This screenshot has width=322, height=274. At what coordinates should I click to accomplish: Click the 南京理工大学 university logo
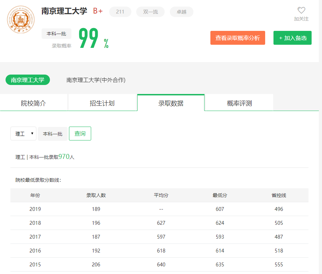(21, 19)
